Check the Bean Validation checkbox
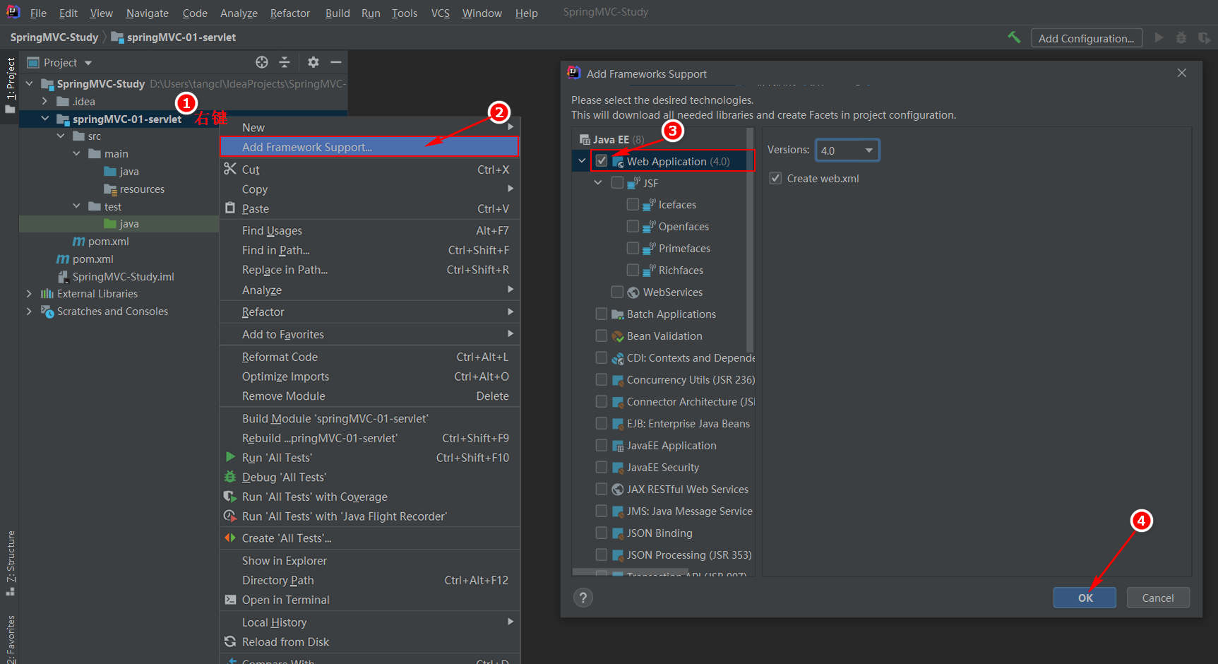The height and width of the screenshot is (664, 1218). pos(602,336)
